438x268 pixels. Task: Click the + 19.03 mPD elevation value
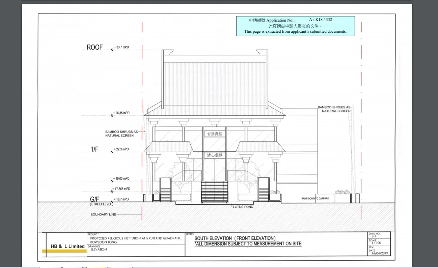121,179
